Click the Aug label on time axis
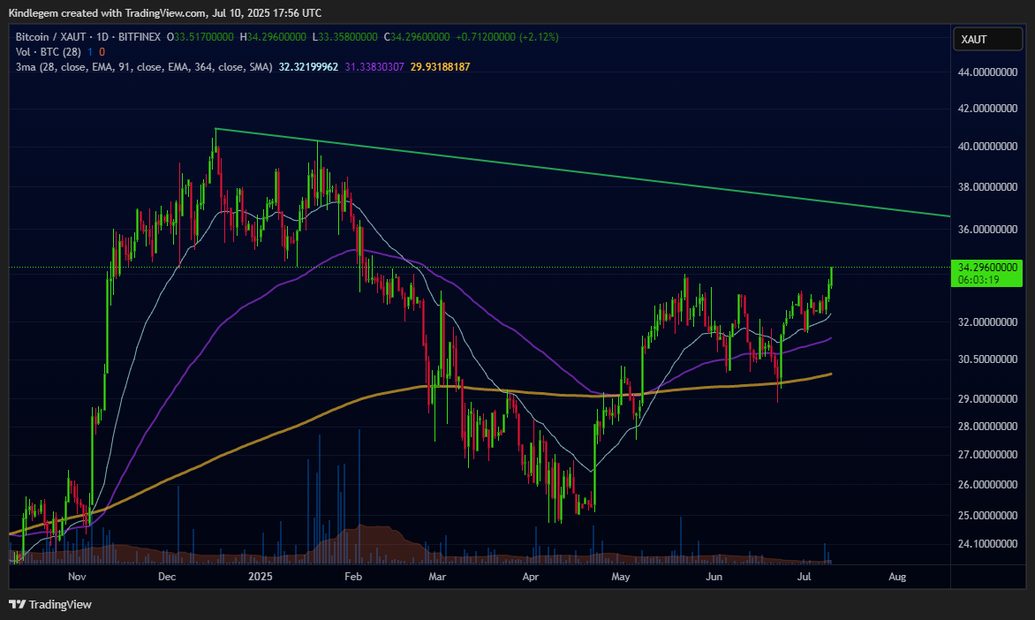This screenshot has height=620, width=1035. [x=897, y=577]
